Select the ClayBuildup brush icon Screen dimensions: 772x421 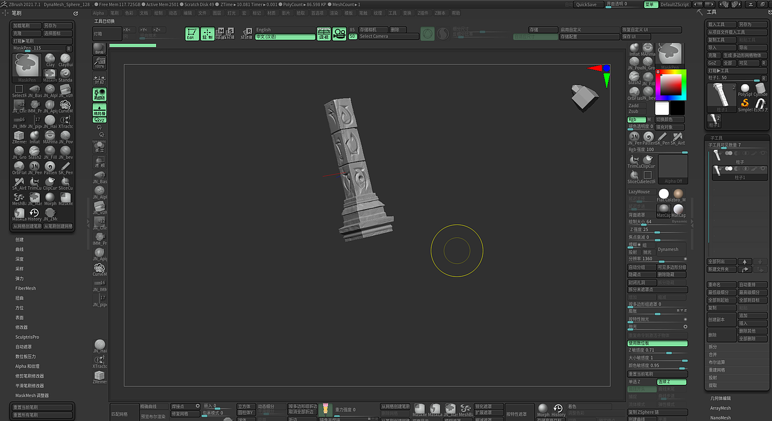[65, 59]
